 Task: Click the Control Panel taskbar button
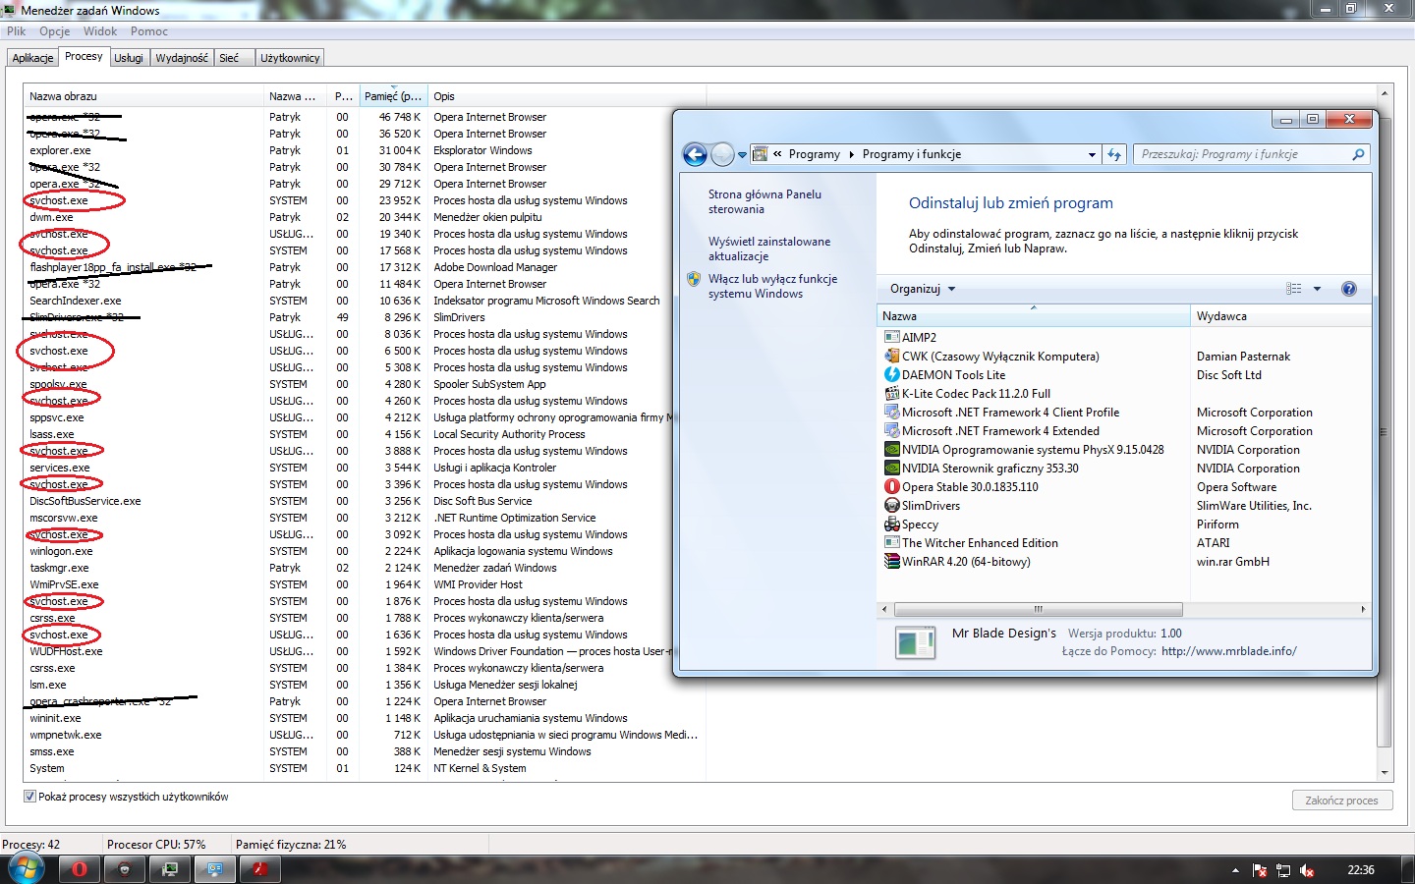tap(215, 869)
